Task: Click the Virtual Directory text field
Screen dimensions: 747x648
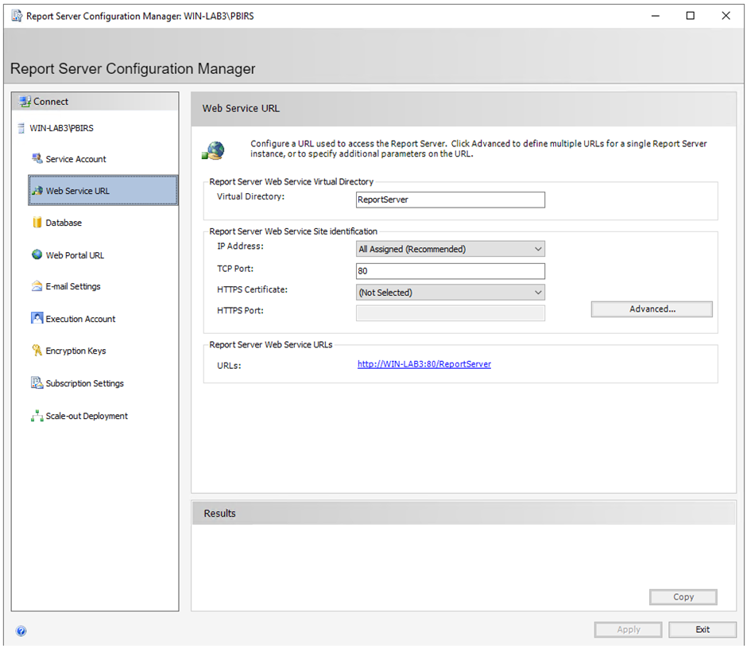Action: (x=451, y=200)
